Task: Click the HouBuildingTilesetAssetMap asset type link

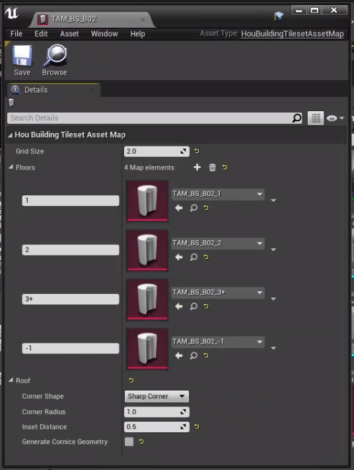Action: click(293, 34)
